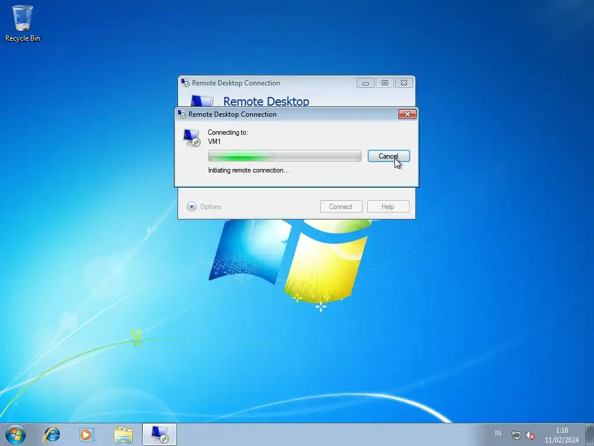Click the 'VM1' computer name text

(215, 142)
